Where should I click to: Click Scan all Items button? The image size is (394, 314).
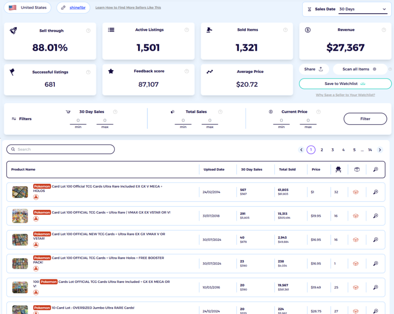point(360,69)
